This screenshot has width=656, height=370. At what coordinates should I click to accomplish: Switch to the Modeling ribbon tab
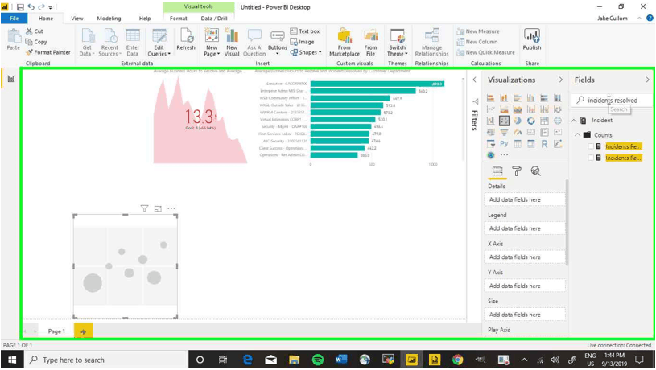[109, 18]
